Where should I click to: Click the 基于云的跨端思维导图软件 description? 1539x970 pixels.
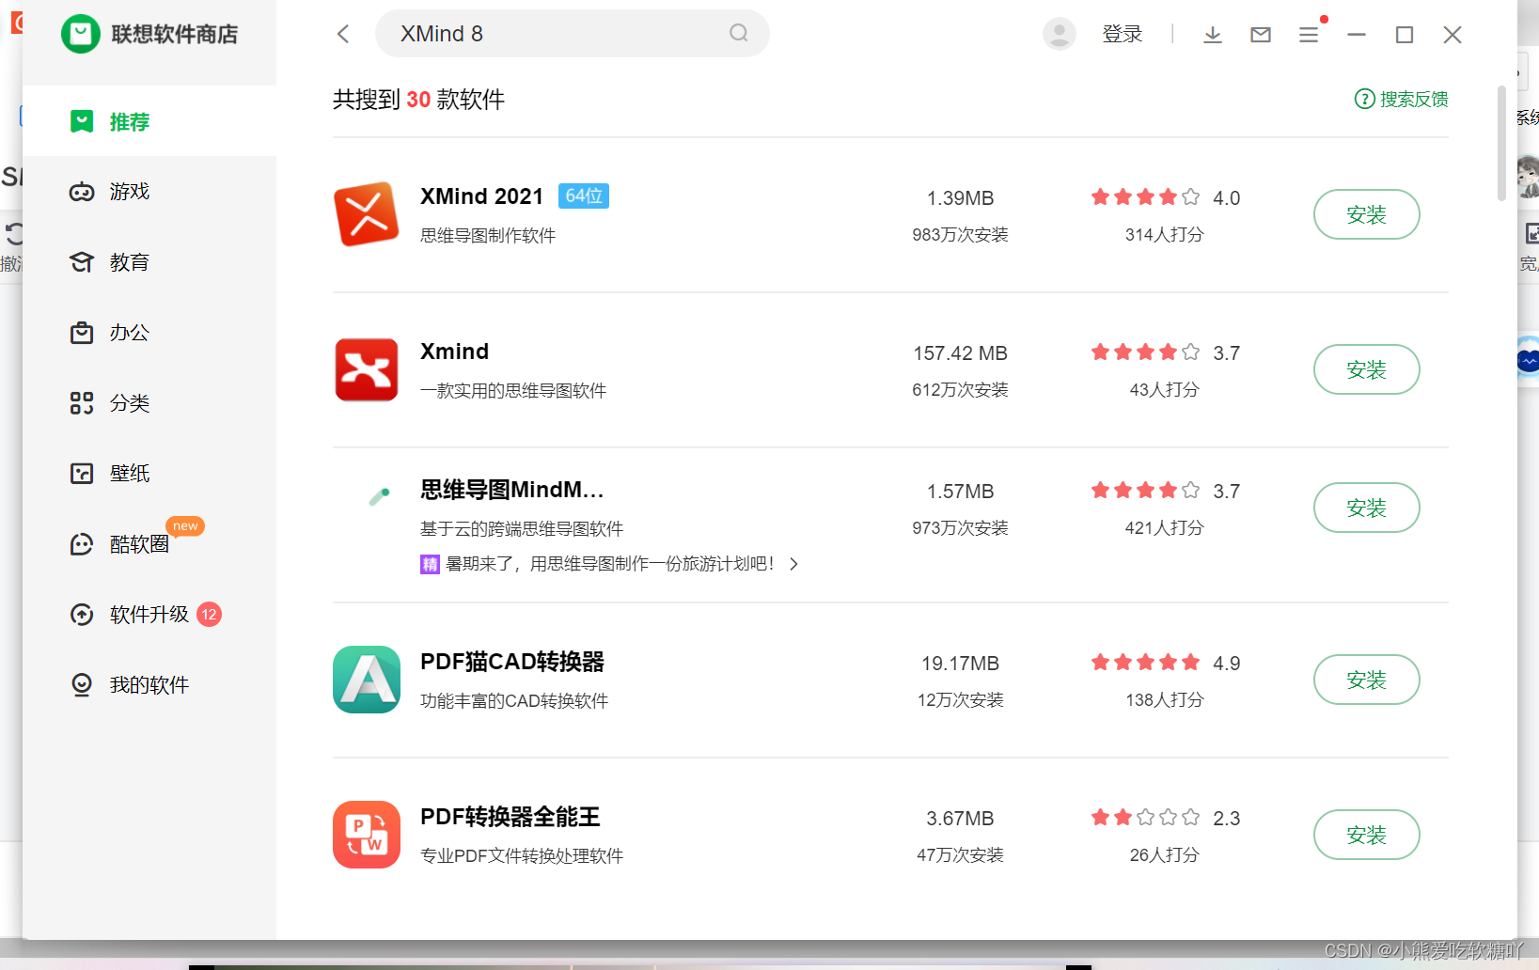522,529
